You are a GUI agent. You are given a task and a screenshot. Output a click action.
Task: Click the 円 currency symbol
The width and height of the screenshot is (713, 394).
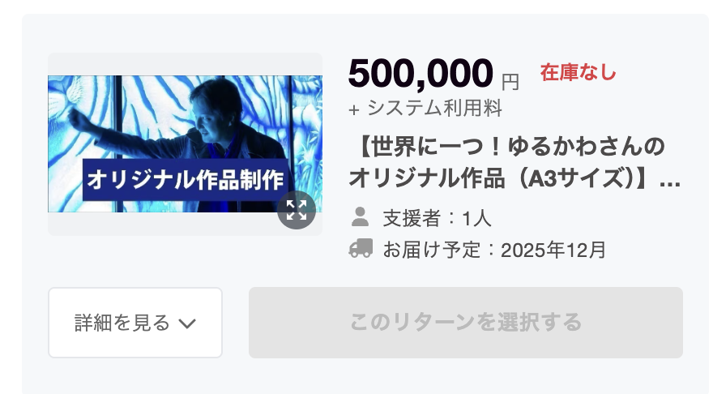coord(510,83)
